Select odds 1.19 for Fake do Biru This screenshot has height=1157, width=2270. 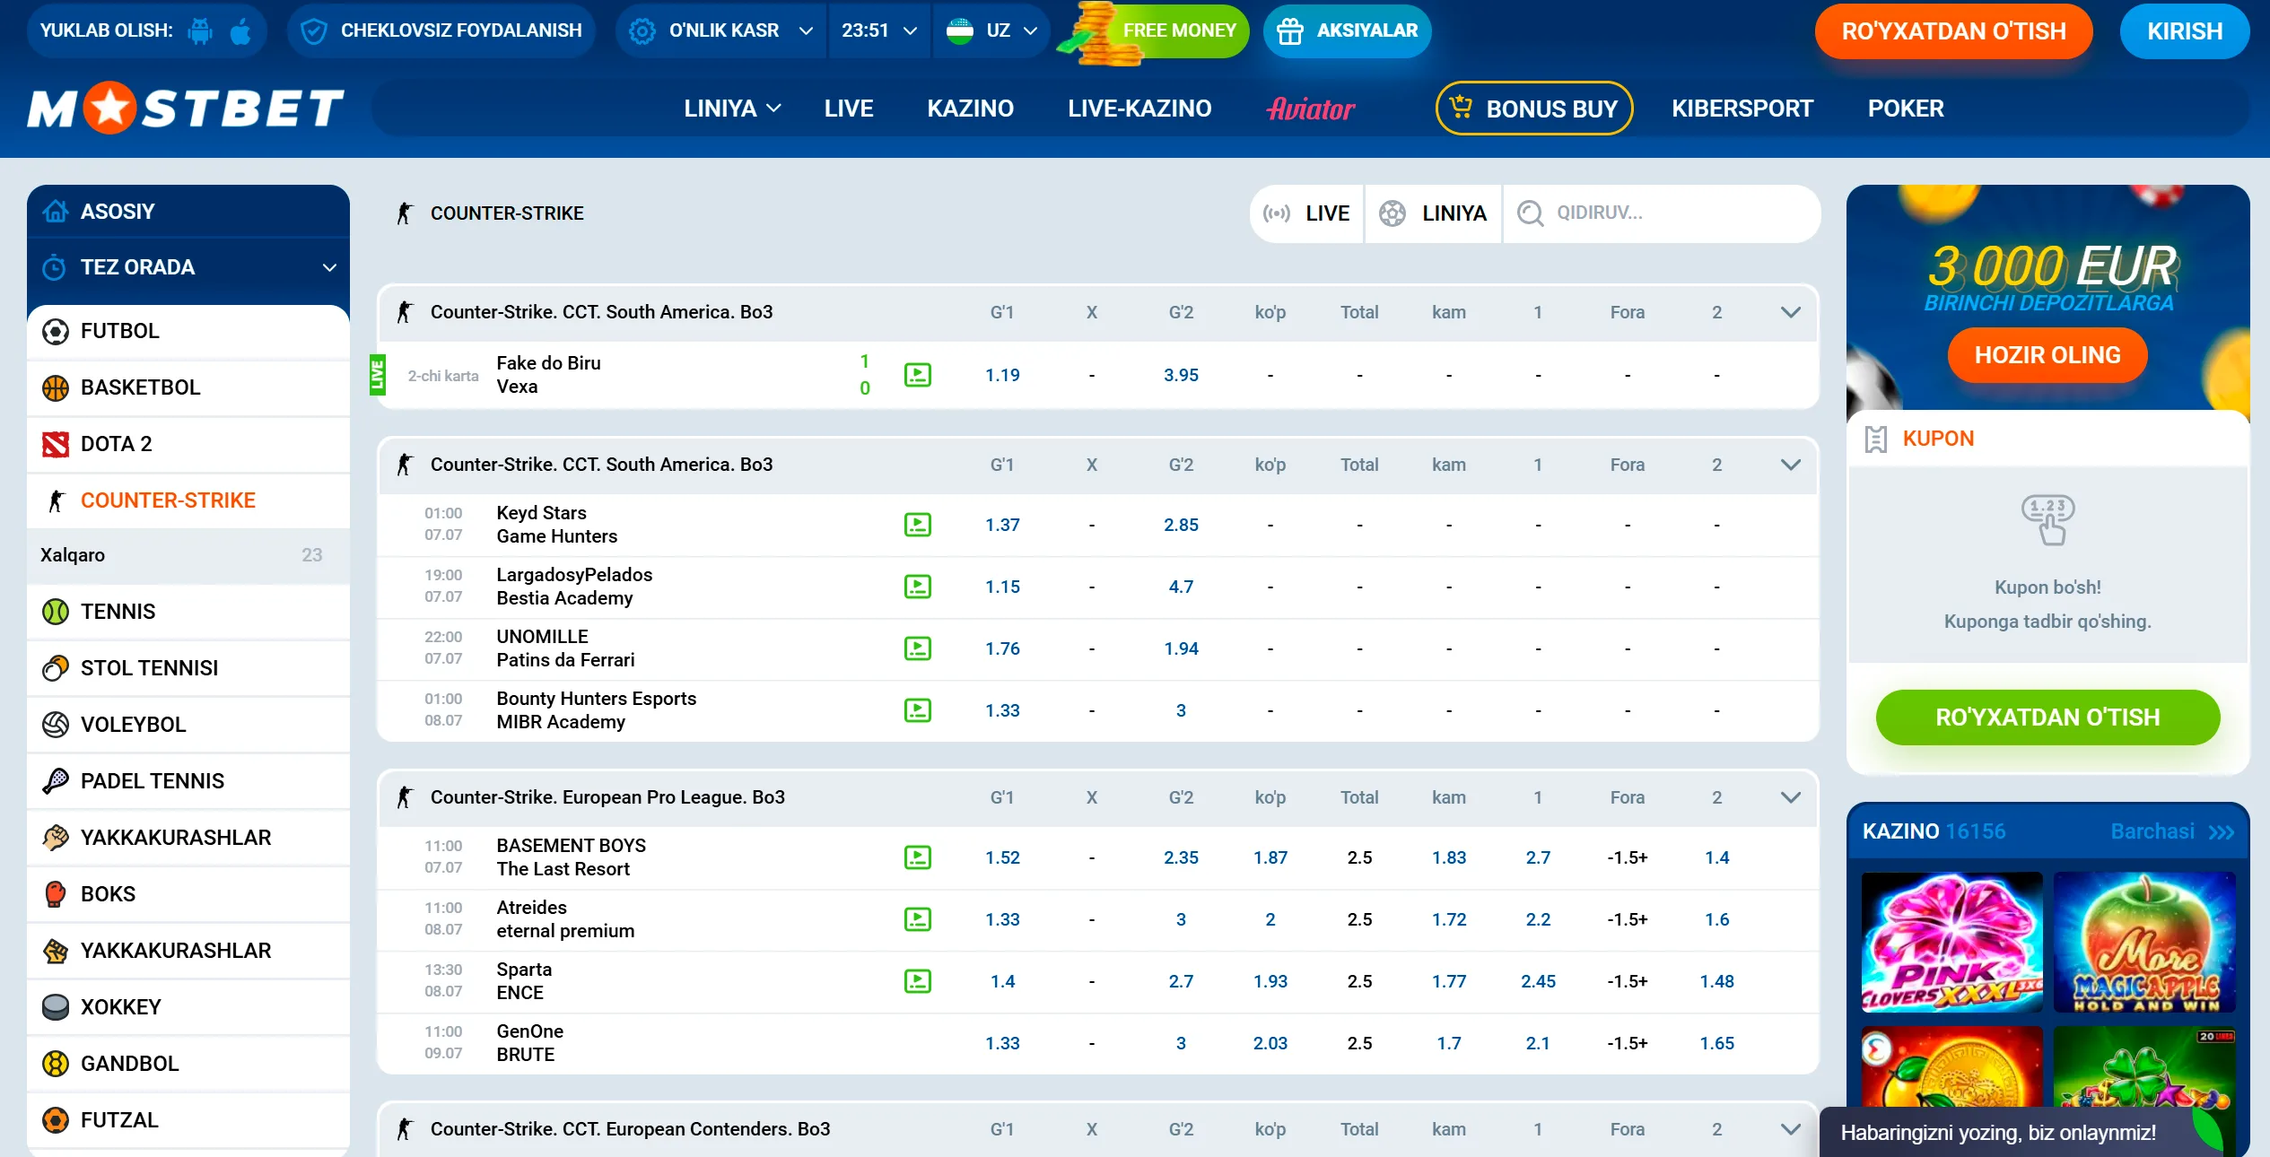[1002, 376]
